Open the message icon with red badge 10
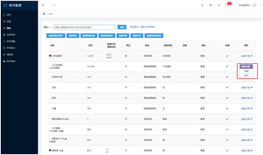 tap(228, 5)
